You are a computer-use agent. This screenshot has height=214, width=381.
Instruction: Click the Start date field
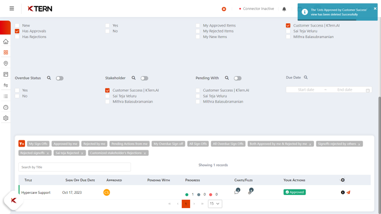[x=306, y=90]
